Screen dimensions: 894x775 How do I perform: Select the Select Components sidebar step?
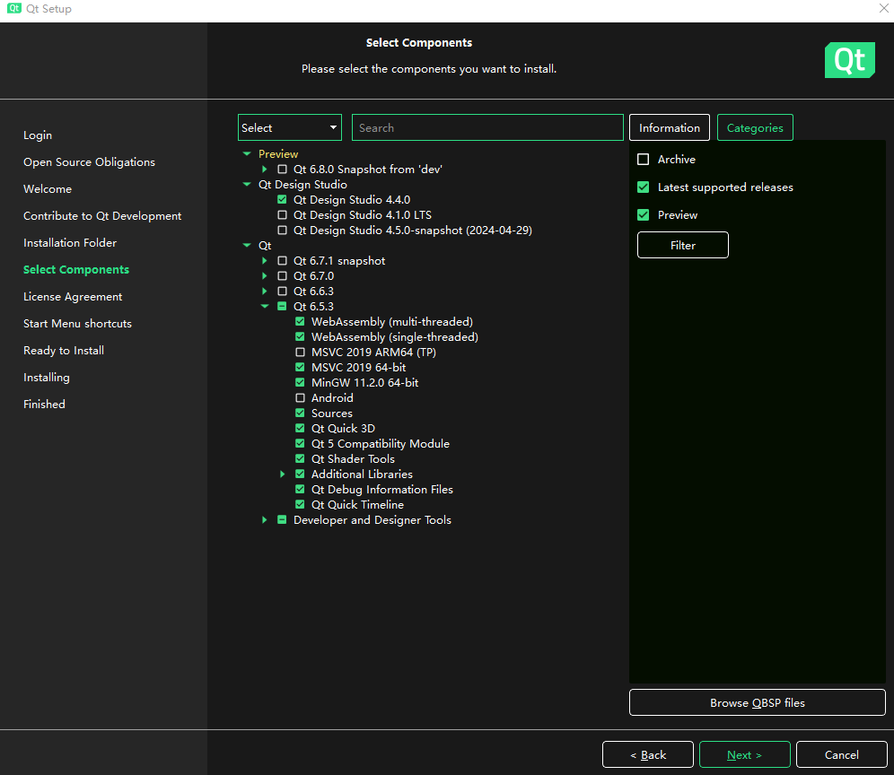tap(75, 269)
